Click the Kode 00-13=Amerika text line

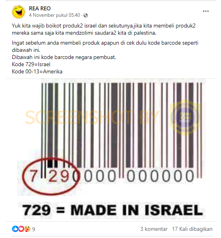point(37,71)
